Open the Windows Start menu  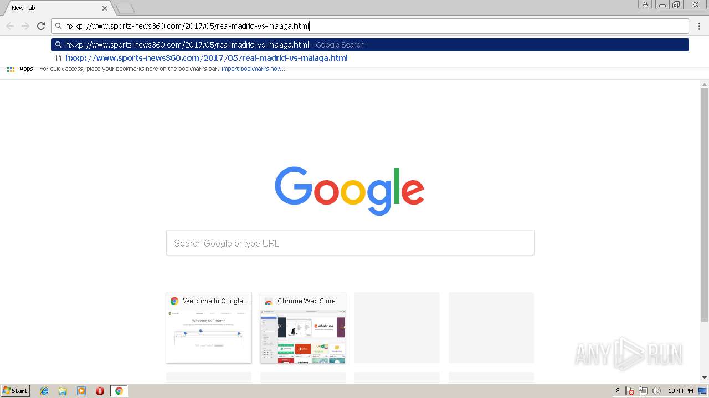point(16,391)
